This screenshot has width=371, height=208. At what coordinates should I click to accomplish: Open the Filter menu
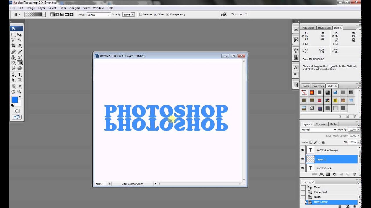63,8
